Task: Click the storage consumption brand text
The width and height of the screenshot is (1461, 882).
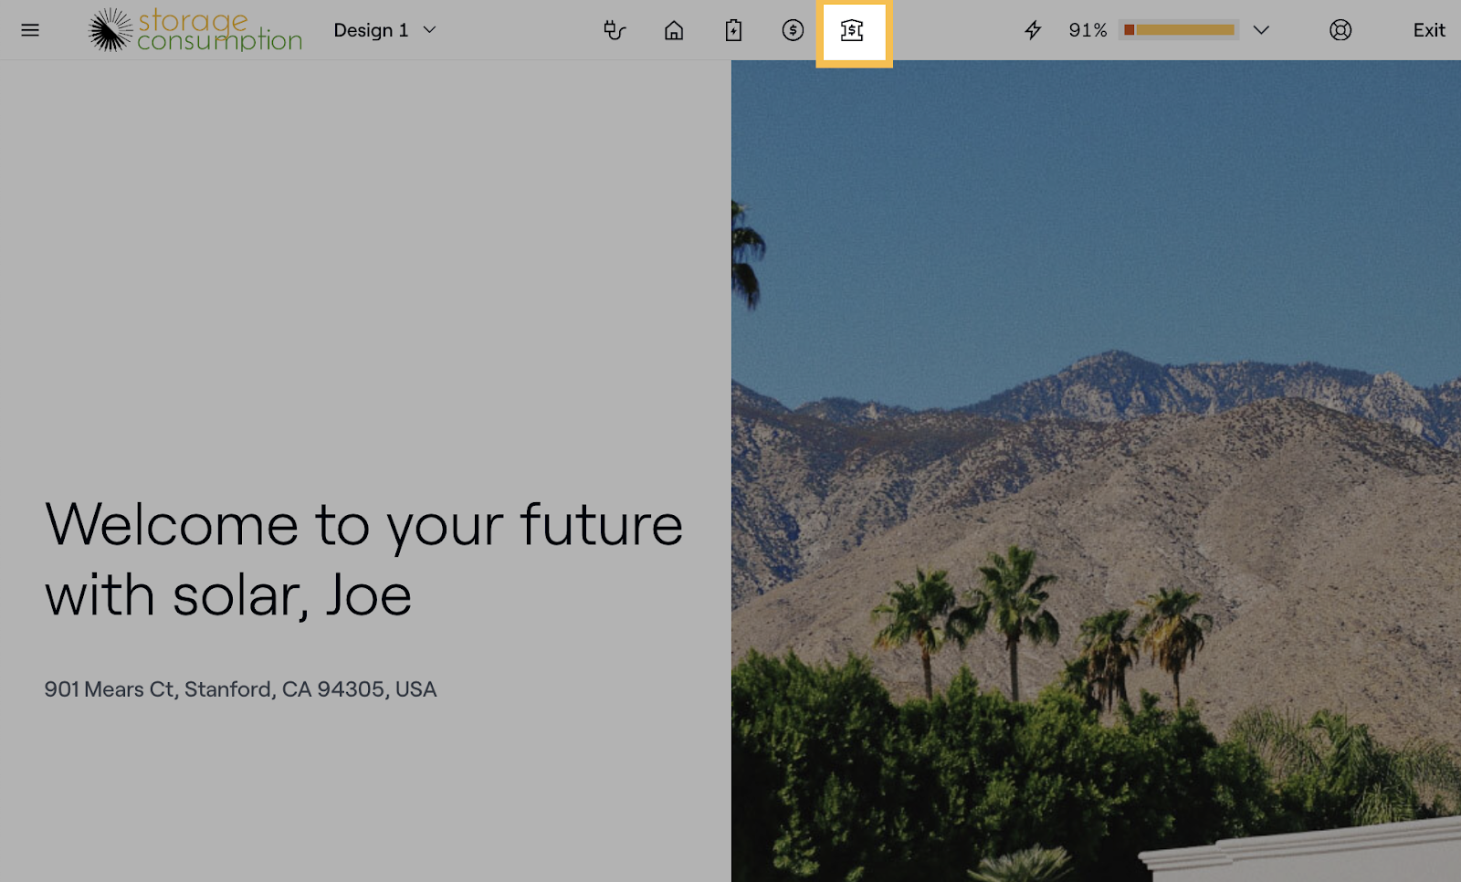Action: point(219,30)
